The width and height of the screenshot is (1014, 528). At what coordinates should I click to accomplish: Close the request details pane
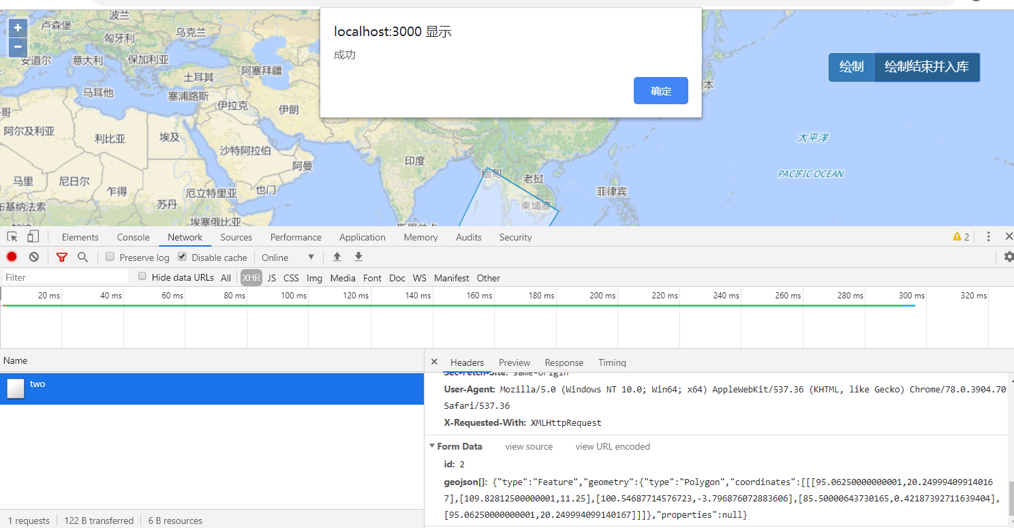tap(434, 362)
